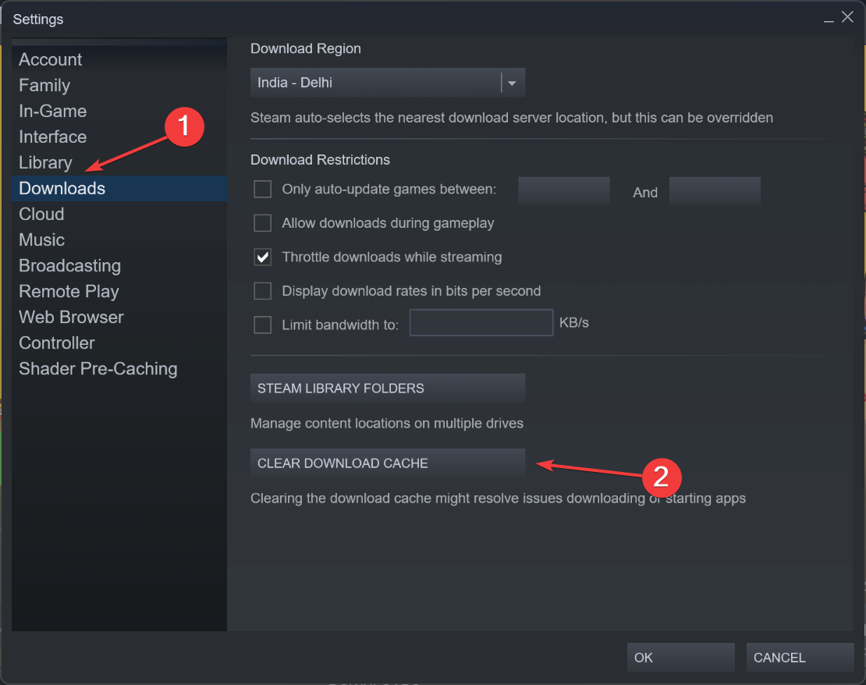Select the Downloads category
Image resolution: width=866 pixels, height=685 pixels.
pyautogui.click(x=119, y=188)
